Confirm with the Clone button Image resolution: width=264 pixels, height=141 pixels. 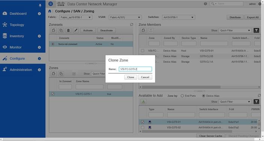[130, 77]
